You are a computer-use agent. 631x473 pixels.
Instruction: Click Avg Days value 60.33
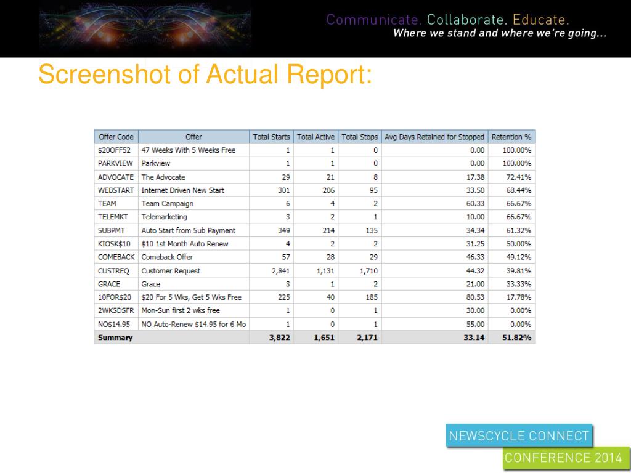[475, 203]
